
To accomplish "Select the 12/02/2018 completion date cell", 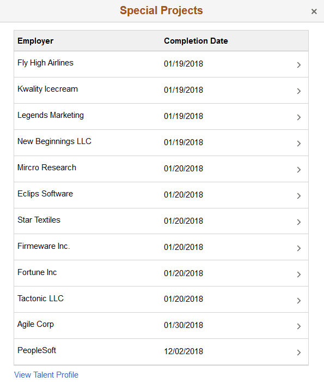I will coord(184,351).
